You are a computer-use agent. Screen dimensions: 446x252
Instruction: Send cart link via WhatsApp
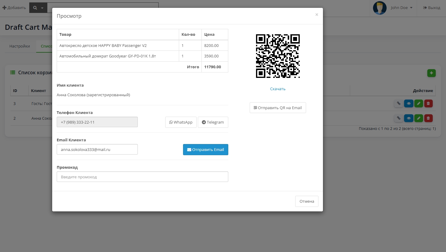coord(181,122)
